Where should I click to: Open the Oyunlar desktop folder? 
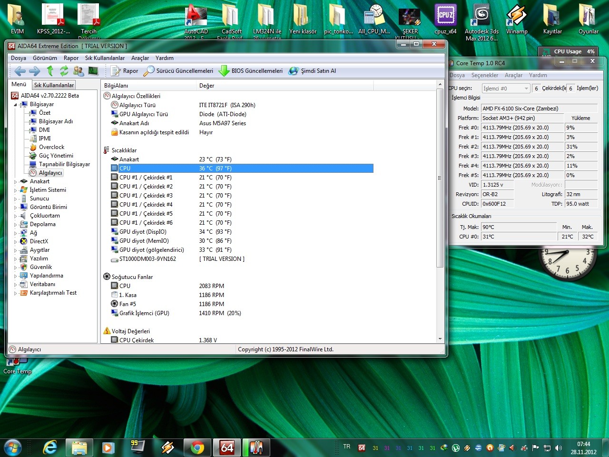(589, 20)
